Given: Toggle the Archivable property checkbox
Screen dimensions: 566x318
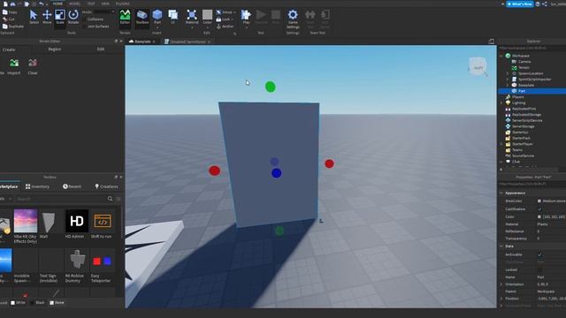Looking at the screenshot, I should [x=539, y=254].
